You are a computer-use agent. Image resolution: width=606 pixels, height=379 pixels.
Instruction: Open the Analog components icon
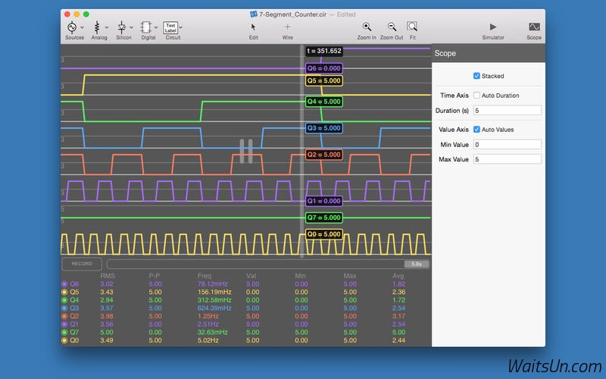click(x=97, y=27)
